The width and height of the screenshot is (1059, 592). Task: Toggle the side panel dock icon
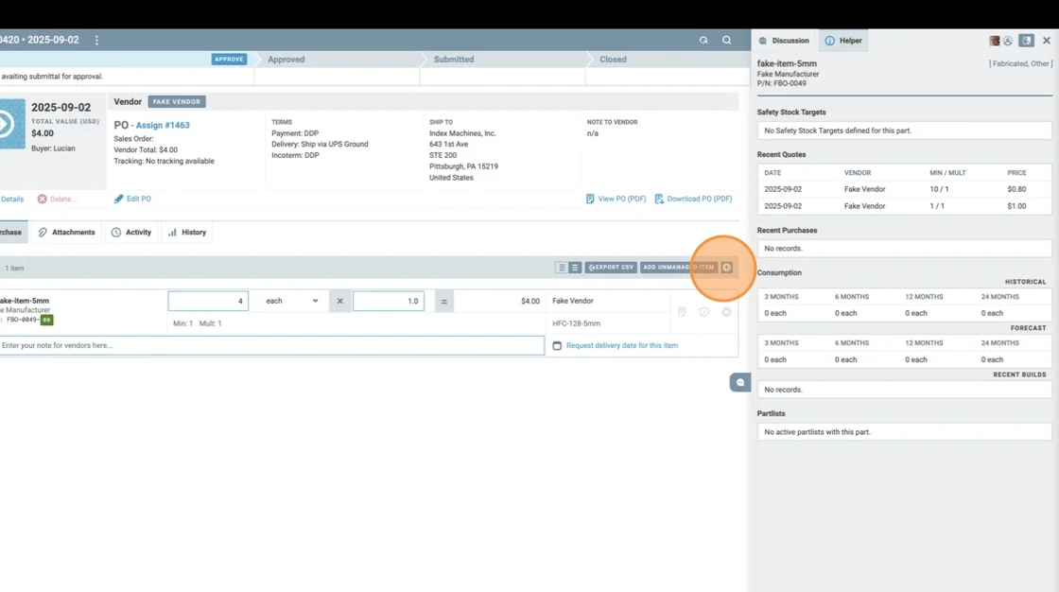point(1026,41)
